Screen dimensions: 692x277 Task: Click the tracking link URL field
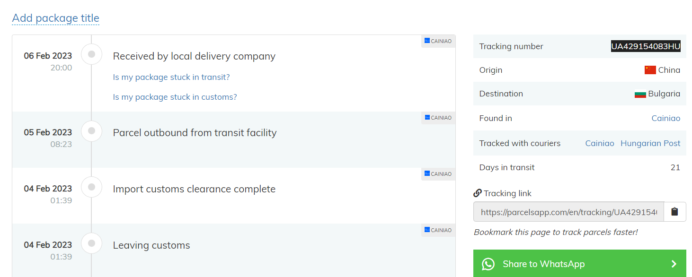[568, 212]
